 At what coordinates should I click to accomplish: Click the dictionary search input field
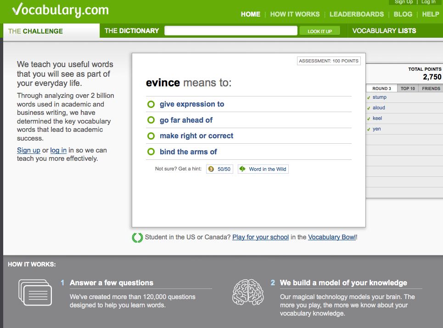(230, 31)
